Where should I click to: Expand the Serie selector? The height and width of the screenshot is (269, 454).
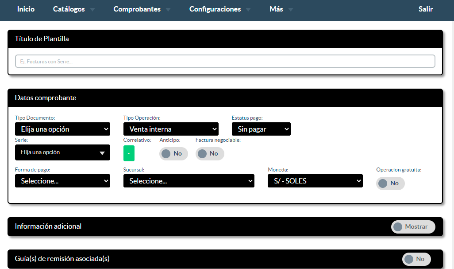[62, 152]
